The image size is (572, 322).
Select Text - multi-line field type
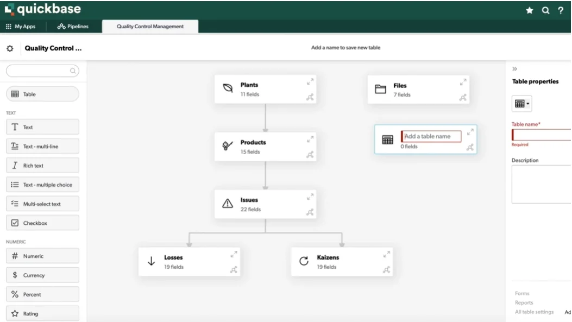(x=42, y=146)
